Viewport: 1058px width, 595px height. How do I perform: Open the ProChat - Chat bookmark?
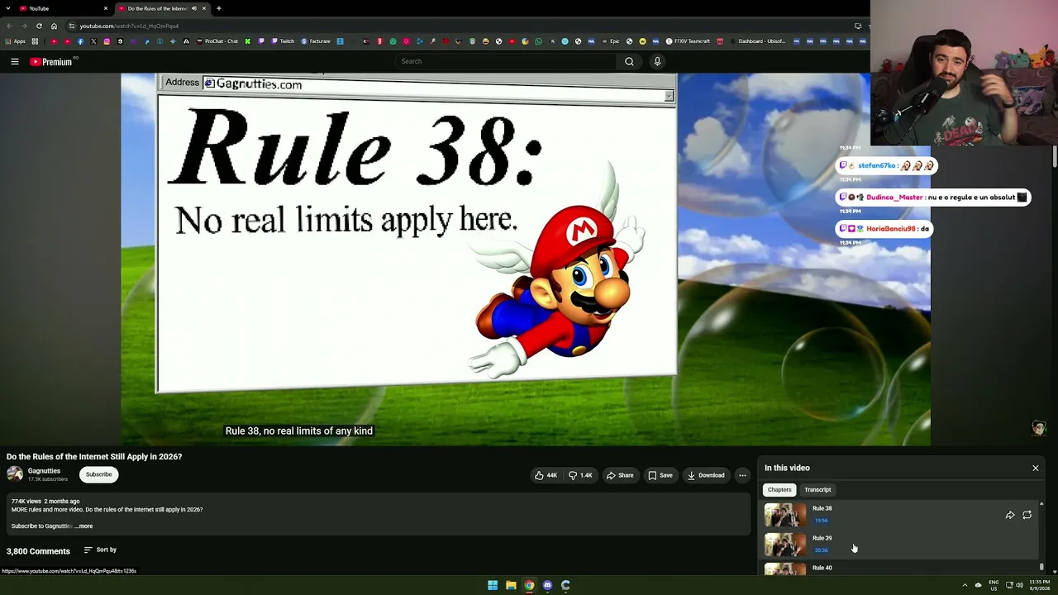pyautogui.click(x=217, y=41)
